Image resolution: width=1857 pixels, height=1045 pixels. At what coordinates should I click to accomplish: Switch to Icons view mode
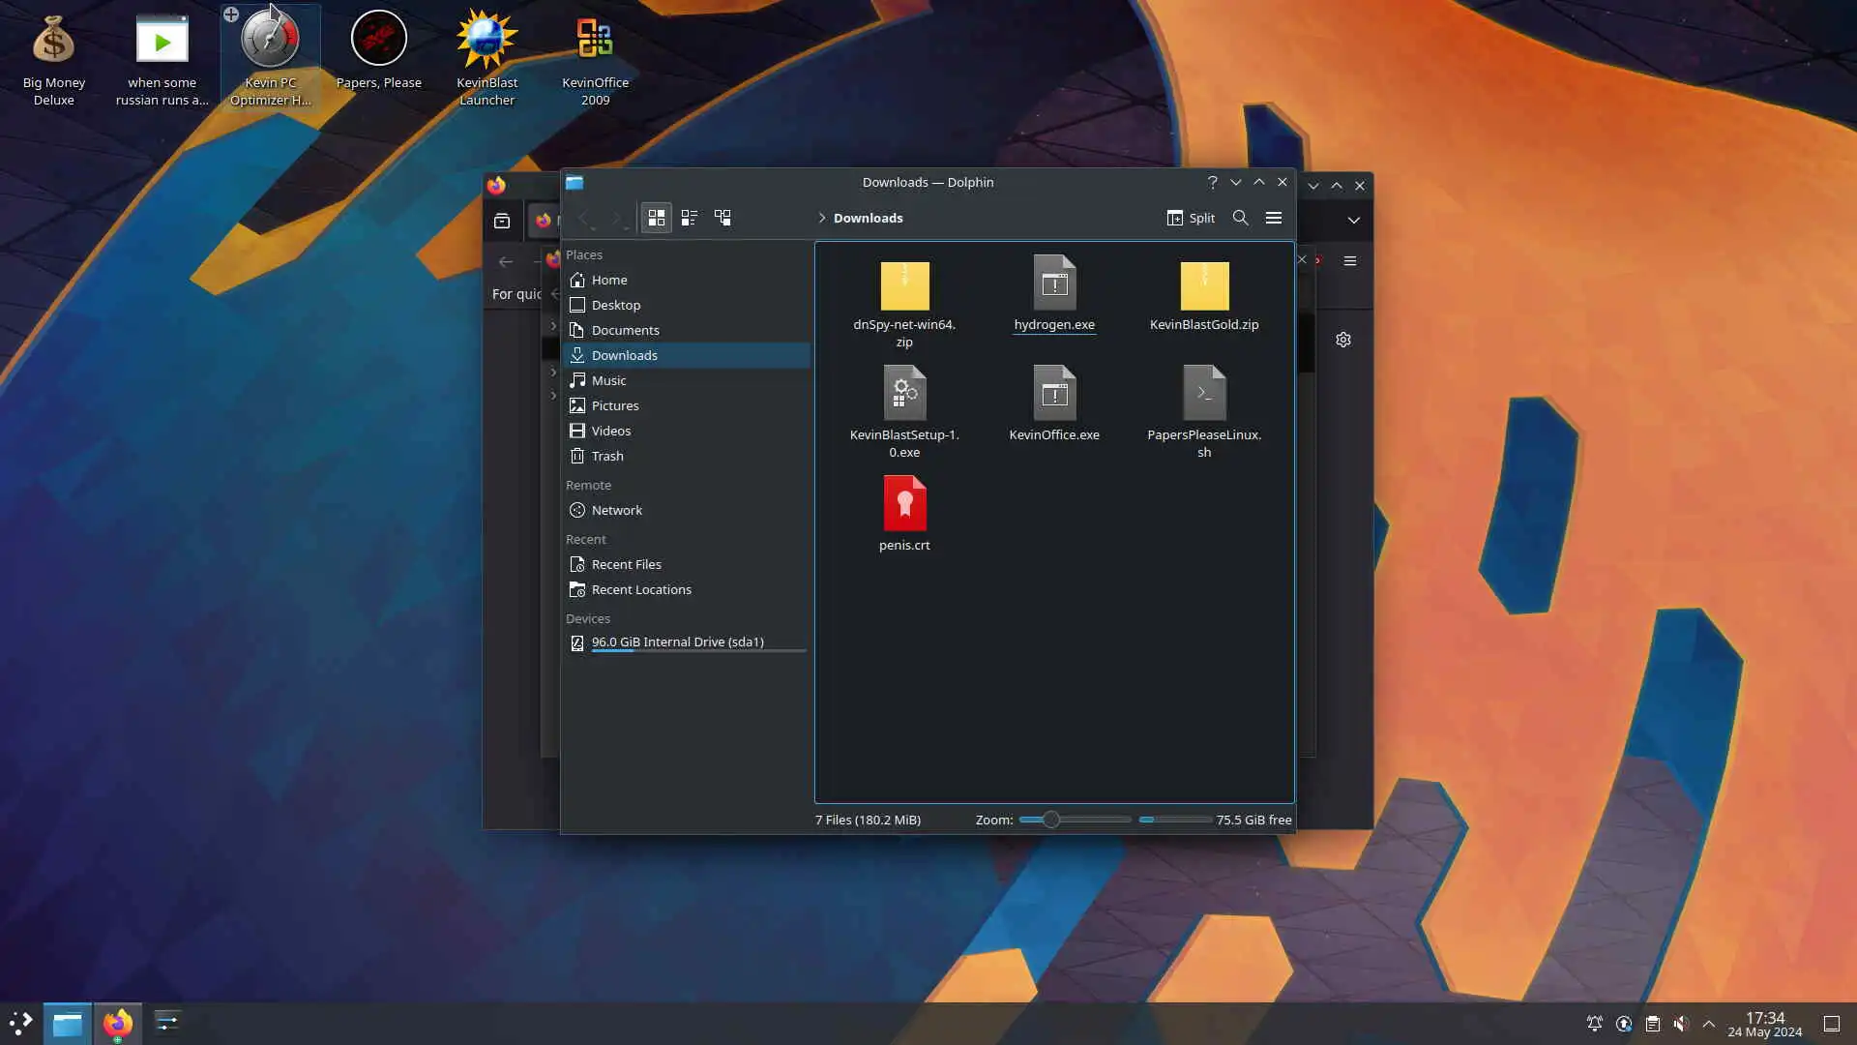point(657,218)
